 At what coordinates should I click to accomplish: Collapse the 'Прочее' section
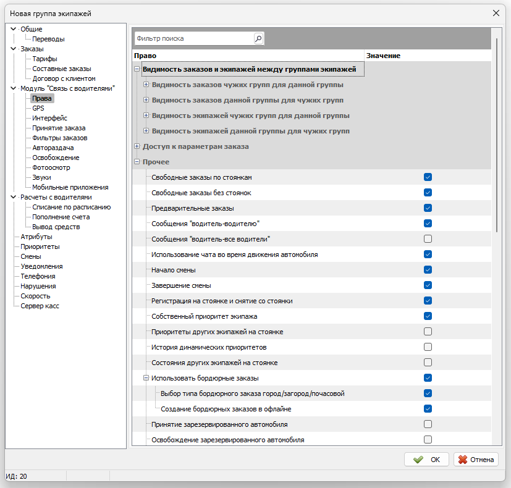point(137,162)
